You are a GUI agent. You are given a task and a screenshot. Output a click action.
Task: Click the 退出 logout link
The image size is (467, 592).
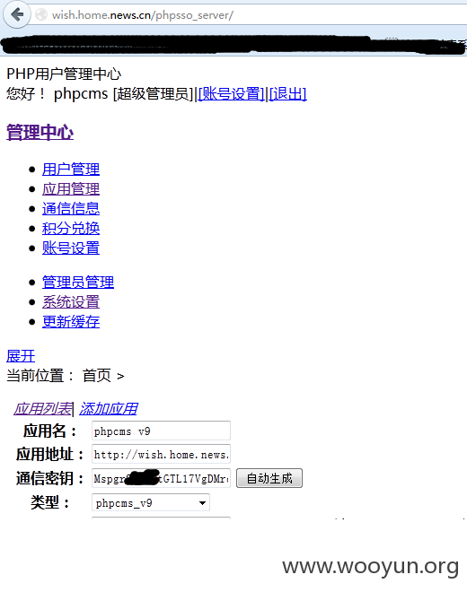287,93
